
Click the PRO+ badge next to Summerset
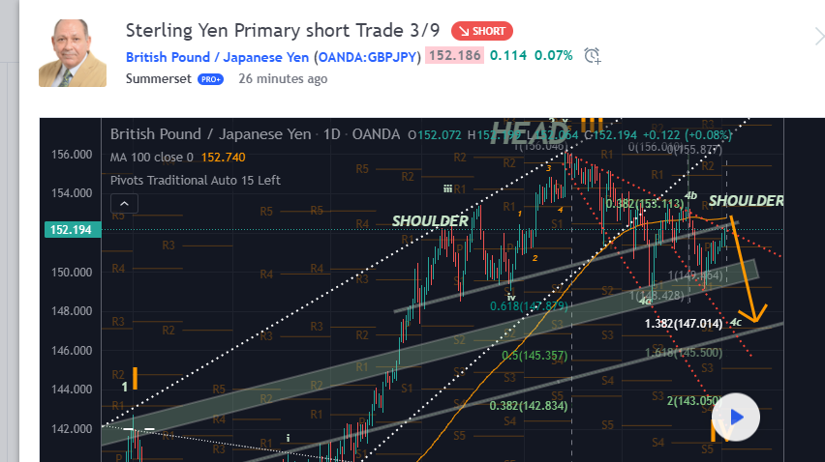coord(210,79)
